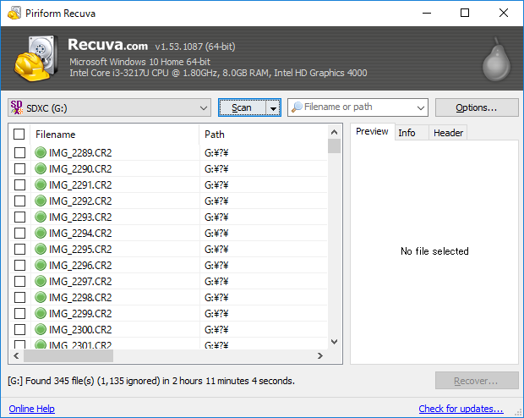524x418 pixels.
Task: Check the box for IMG_2290.CR2
Action: click(19, 168)
